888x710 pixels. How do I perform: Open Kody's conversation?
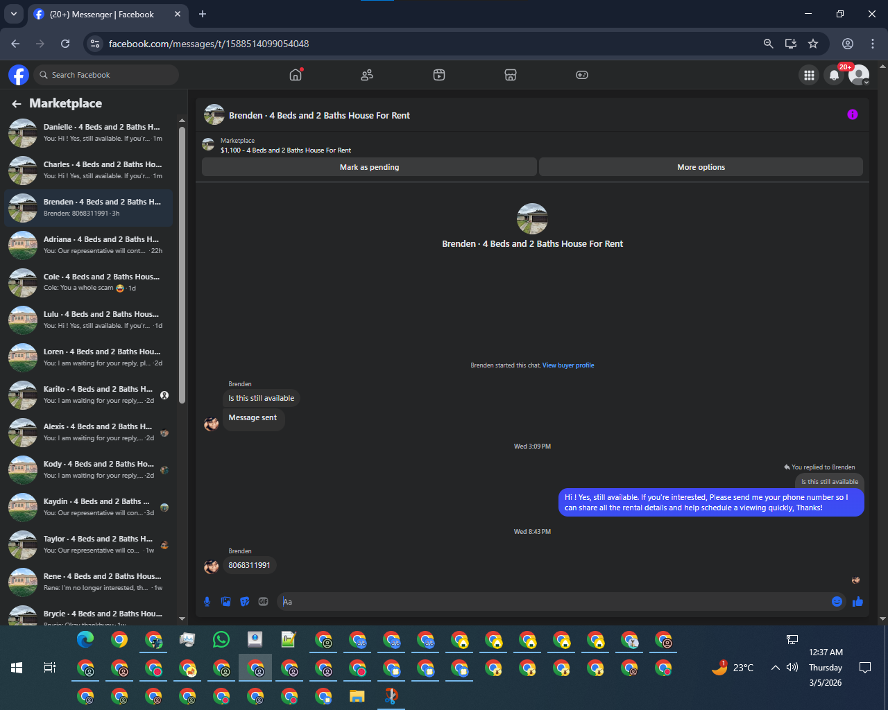(89, 469)
